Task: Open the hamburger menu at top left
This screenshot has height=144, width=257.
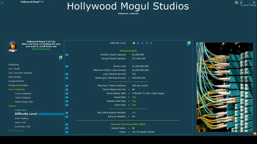Action: coord(2,2)
